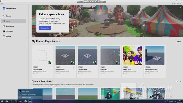Open Archive in the sidebar
Viewport: 183px width, 103px height.
(x=13, y=36)
